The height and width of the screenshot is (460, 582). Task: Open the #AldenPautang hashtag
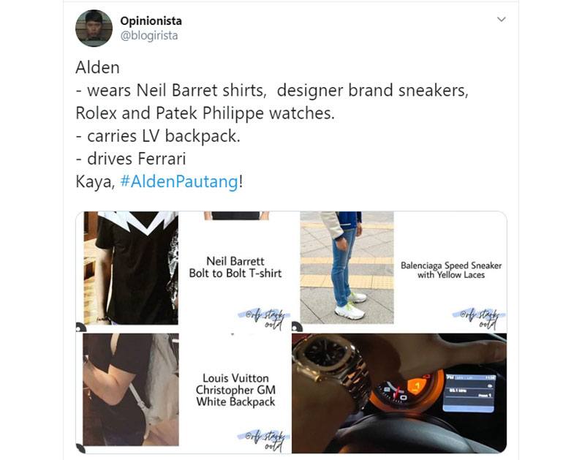(x=179, y=181)
